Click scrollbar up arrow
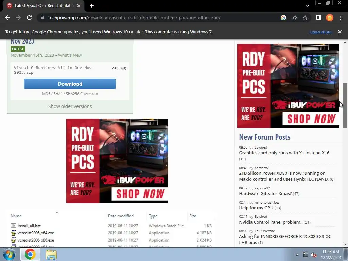Viewport: 348px width, 261px height. tap(345, 42)
